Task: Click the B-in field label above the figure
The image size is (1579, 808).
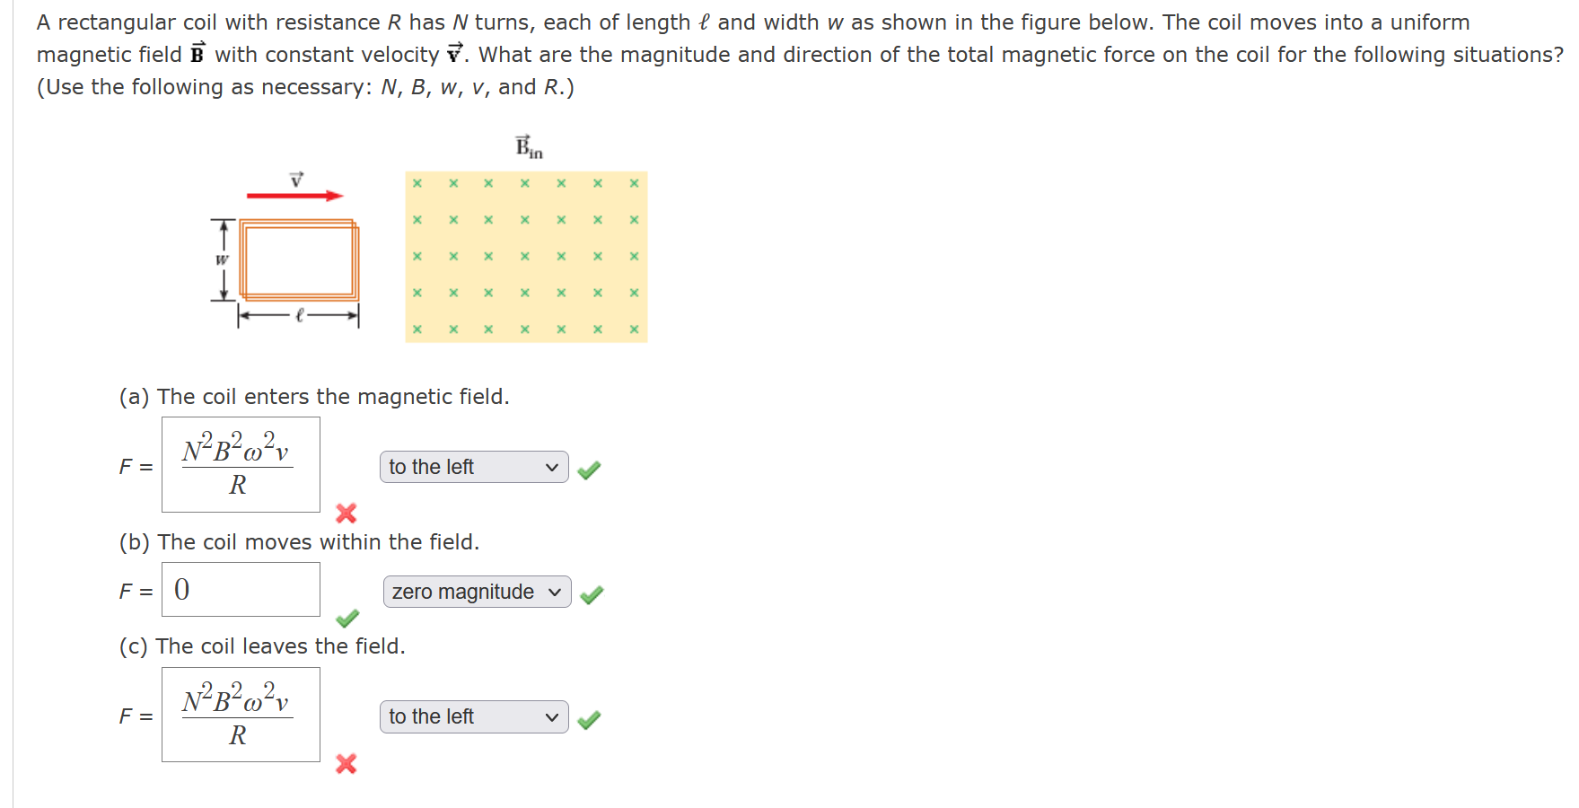Action: tap(528, 146)
